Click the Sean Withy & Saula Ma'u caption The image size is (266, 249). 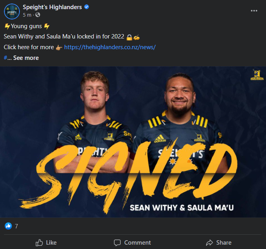(182, 208)
